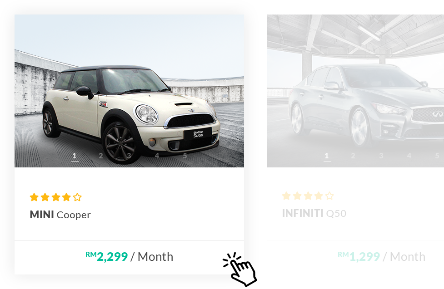444x289 pixels.
Task: Show MINI Cooper image slide 5
Action: pyautogui.click(x=185, y=156)
